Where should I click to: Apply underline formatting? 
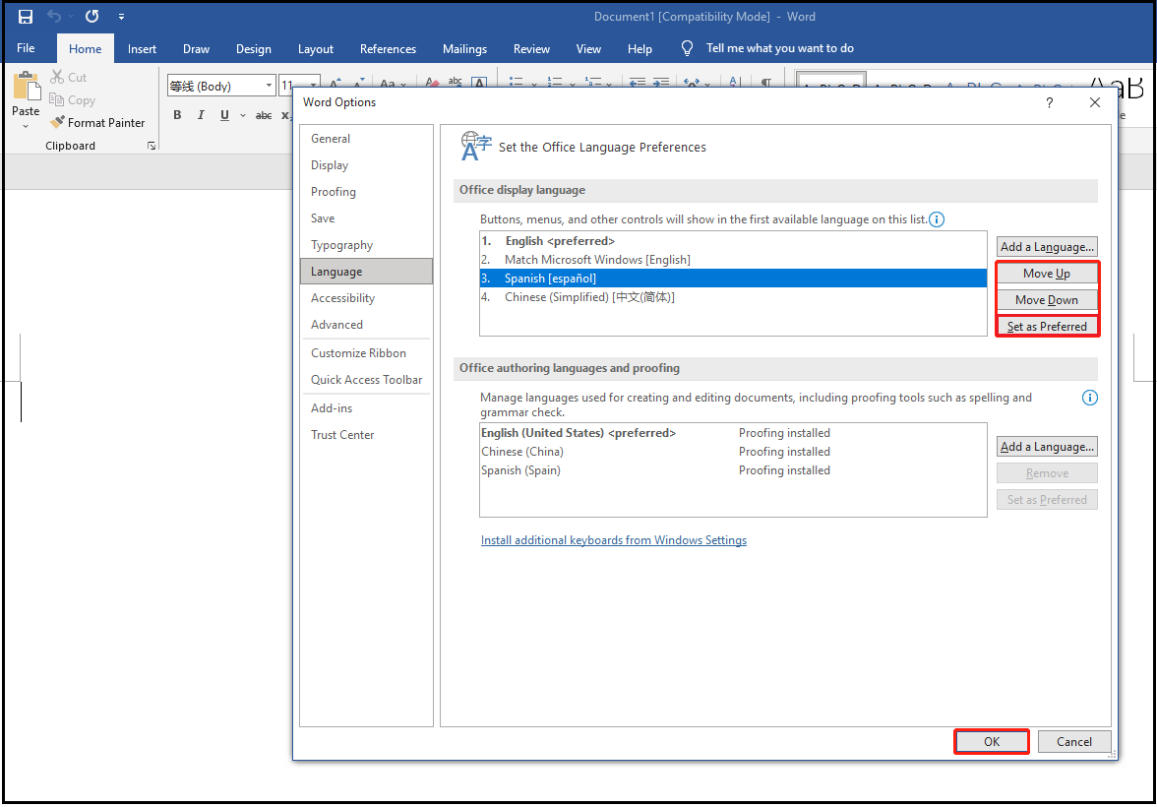pos(224,114)
